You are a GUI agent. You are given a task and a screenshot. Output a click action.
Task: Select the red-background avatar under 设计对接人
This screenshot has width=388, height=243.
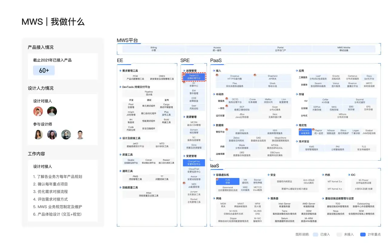pos(38,111)
